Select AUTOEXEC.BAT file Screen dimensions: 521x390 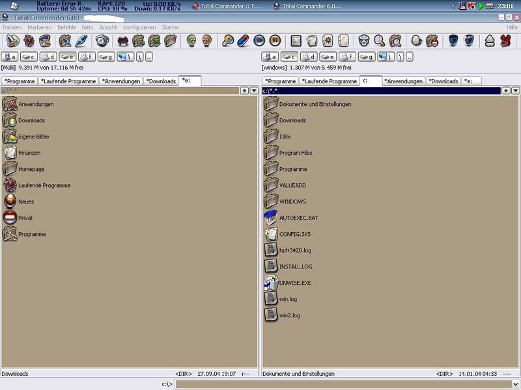pyautogui.click(x=290, y=218)
